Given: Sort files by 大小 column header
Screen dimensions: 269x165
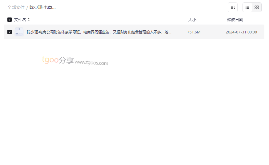Looking at the screenshot, I should [x=192, y=20].
